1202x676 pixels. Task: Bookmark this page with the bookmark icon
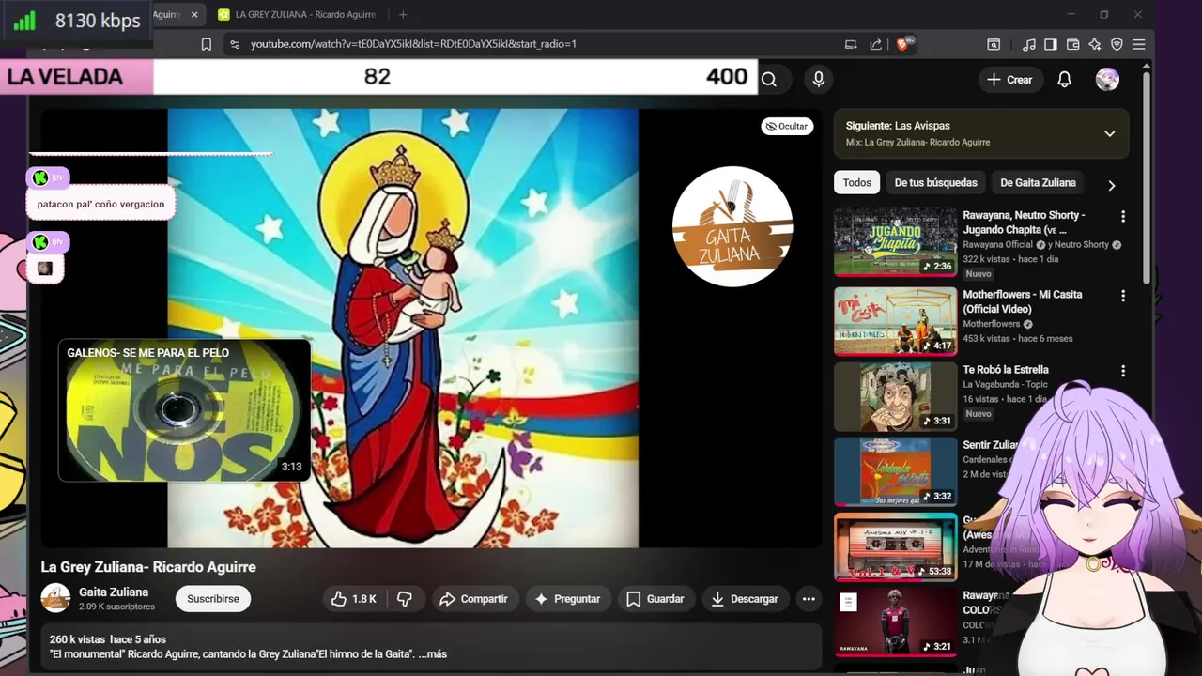tap(207, 44)
